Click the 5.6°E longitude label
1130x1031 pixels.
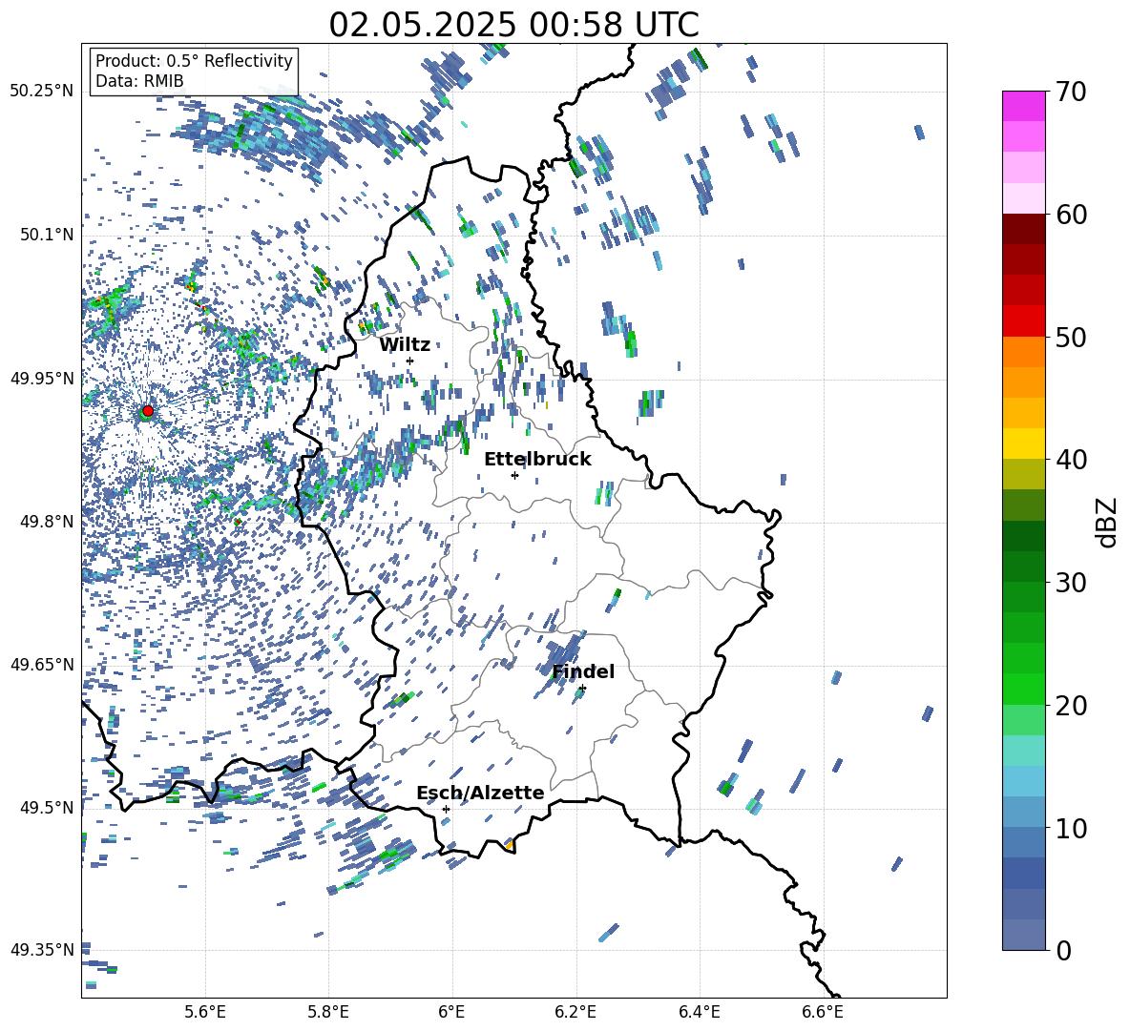coord(205,1012)
